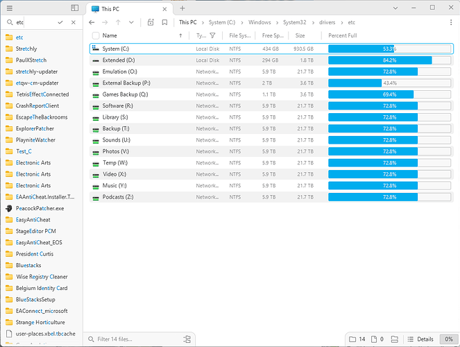This screenshot has height=347, width=460.
Task: Click the Software (R:) network drive icon
Action: (x=96, y=106)
